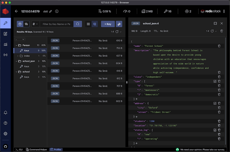Expand the index folder

tap(18, 56)
